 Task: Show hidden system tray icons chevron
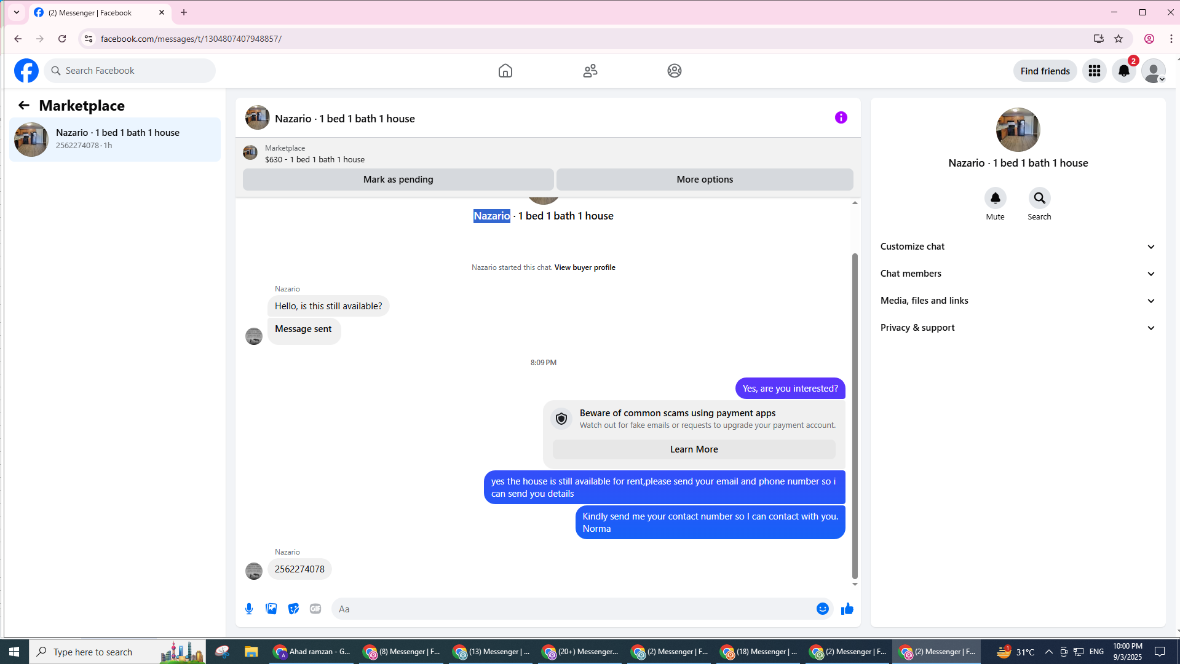1049,652
